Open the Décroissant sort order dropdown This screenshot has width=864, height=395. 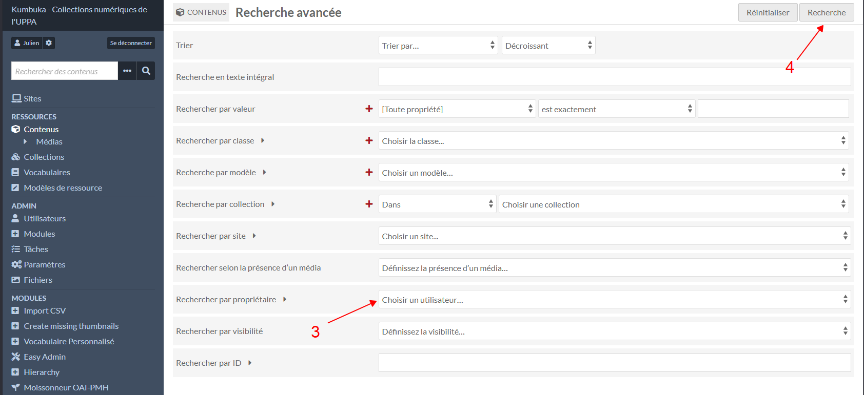click(548, 46)
